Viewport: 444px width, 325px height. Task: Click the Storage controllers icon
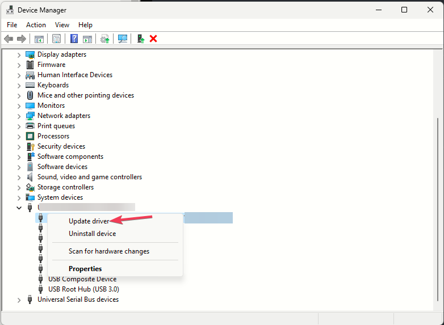30,187
